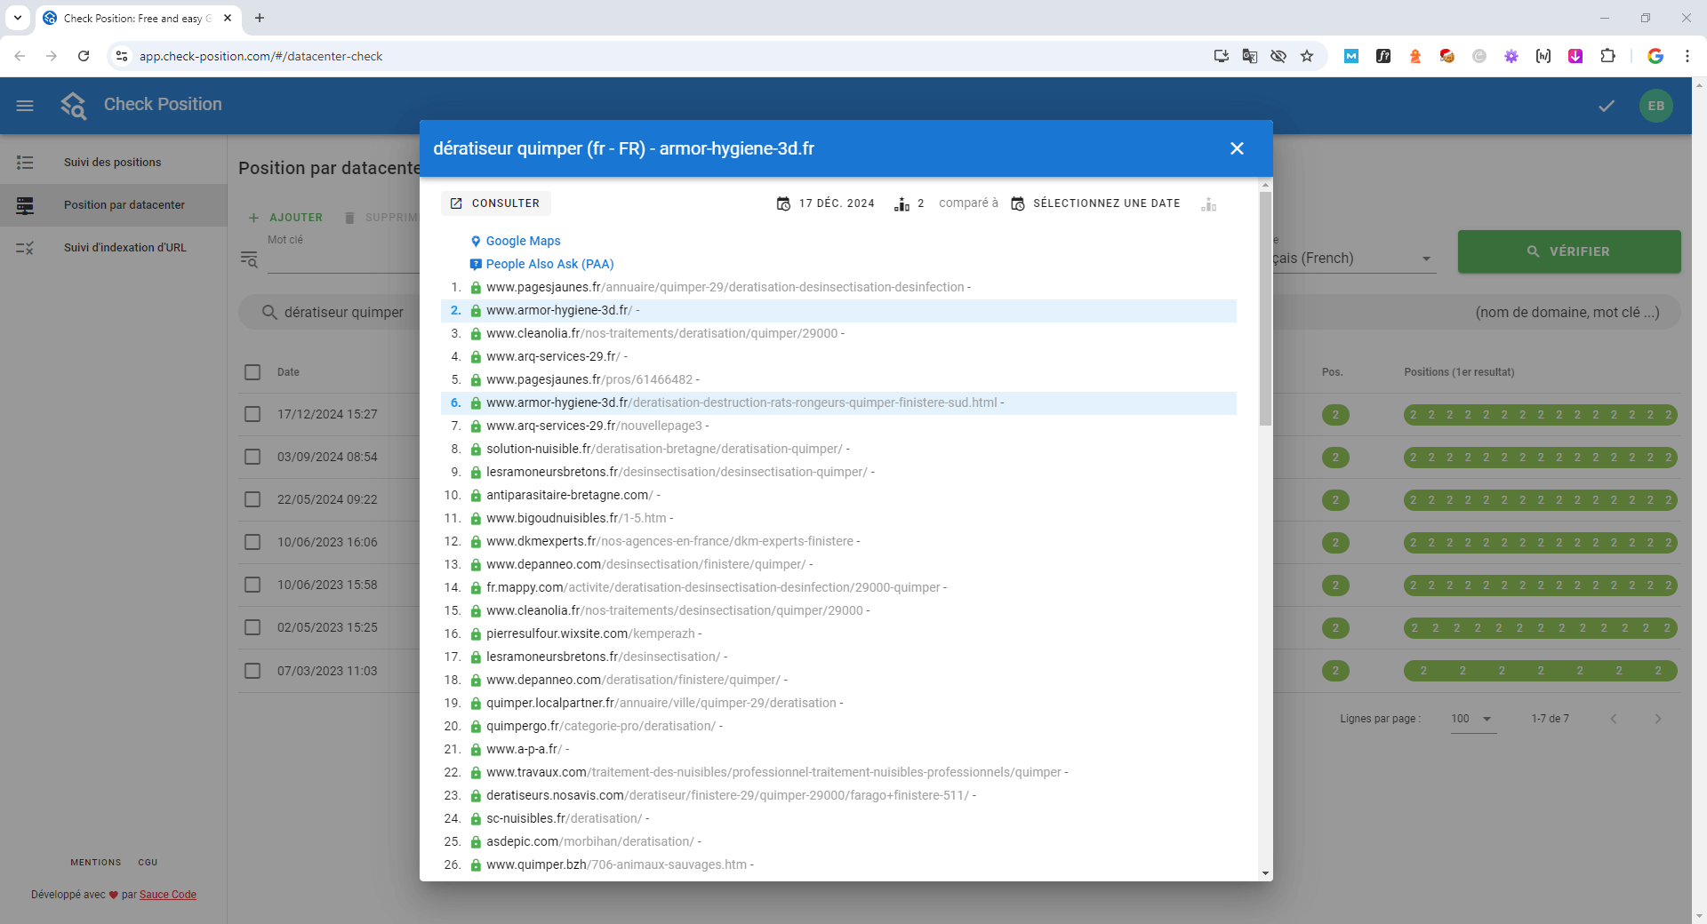Click the VÉRIFIER button
Viewport: 1707px width, 924px height.
(x=1569, y=251)
